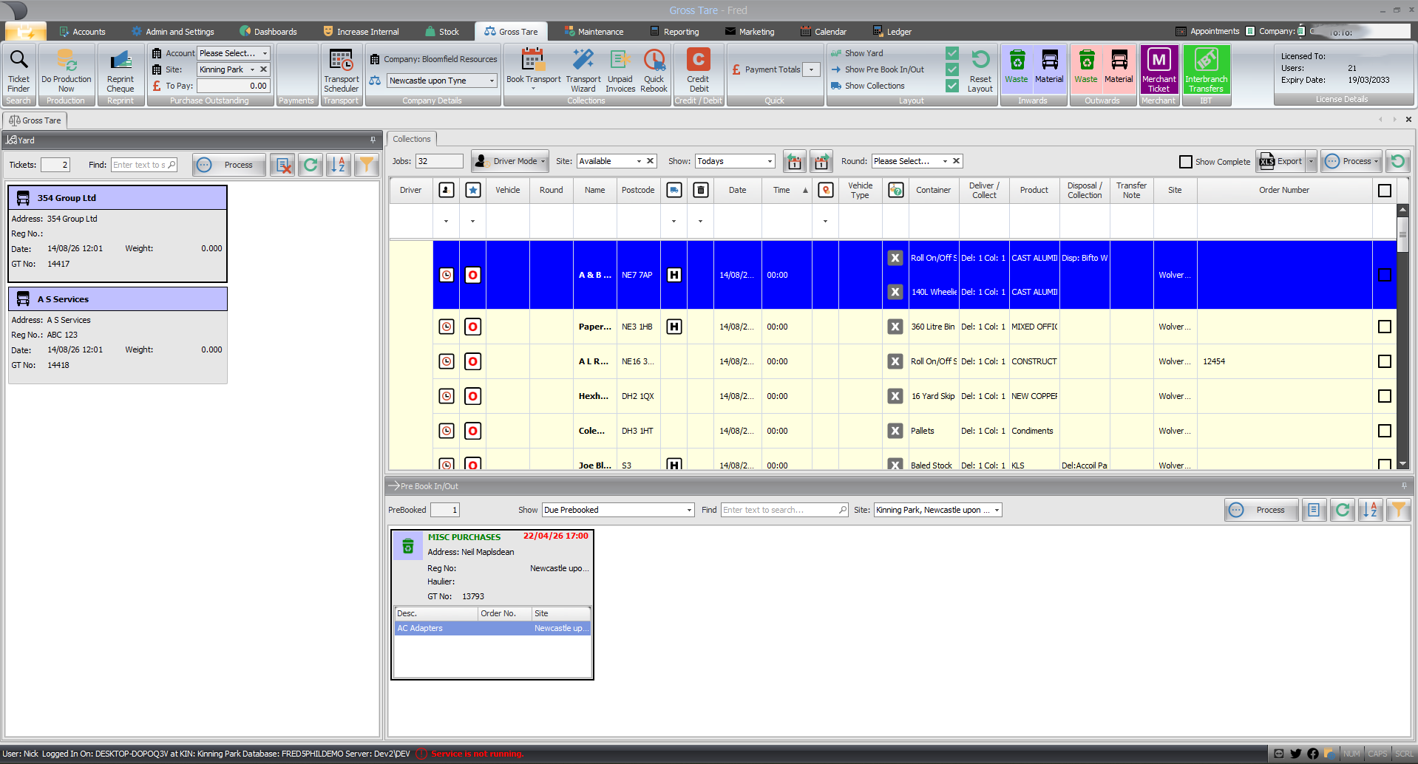Image resolution: width=1418 pixels, height=764 pixels.
Task: Open Book Transport
Action: pyautogui.click(x=533, y=70)
